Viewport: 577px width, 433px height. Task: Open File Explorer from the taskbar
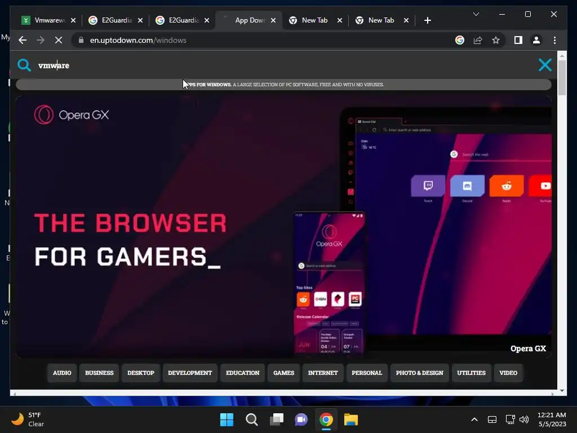tap(350, 419)
